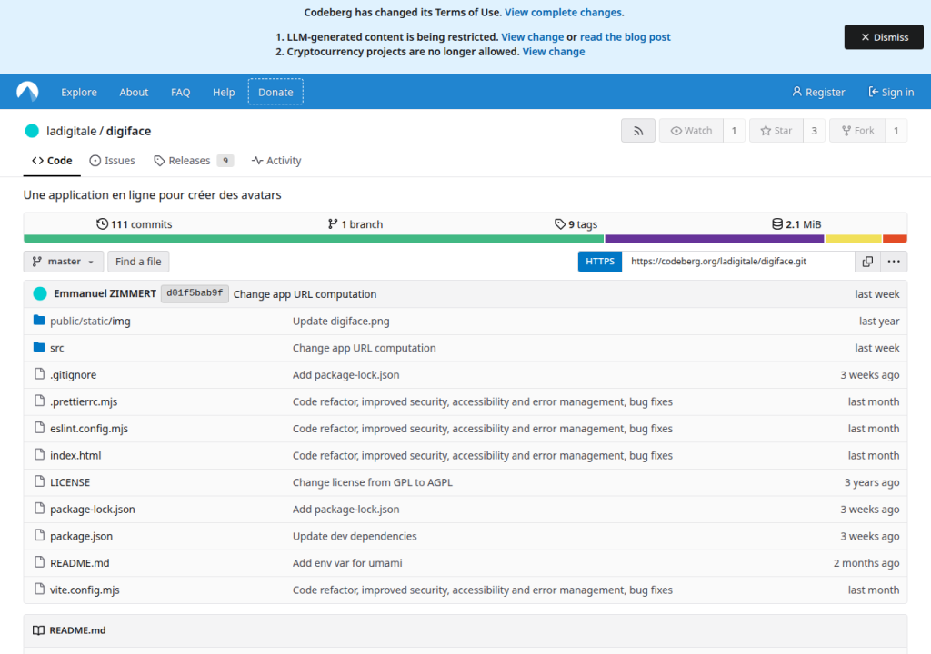Image resolution: width=931 pixels, height=654 pixels.
Task: Open the repository RSS feed icon
Action: click(x=637, y=131)
